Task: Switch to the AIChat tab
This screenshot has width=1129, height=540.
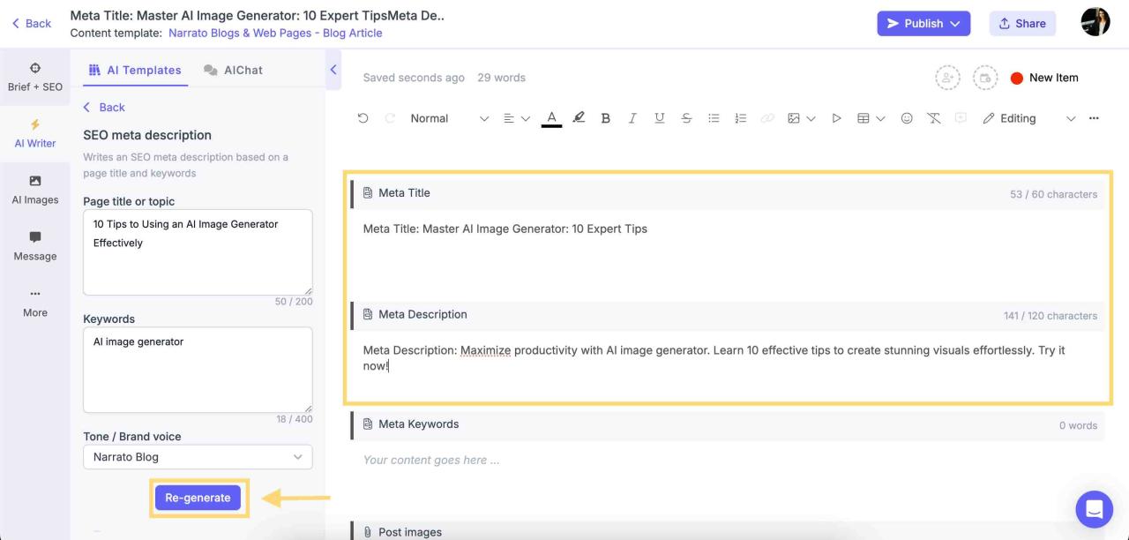Action: click(x=233, y=69)
